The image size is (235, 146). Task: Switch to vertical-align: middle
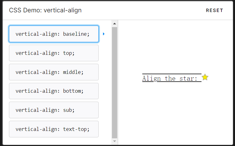tap(54, 72)
